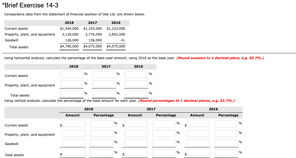The height and width of the screenshot is (158, 296).
Task: Click the 2017 Current assets percentage field
Action: pos(103,74)
